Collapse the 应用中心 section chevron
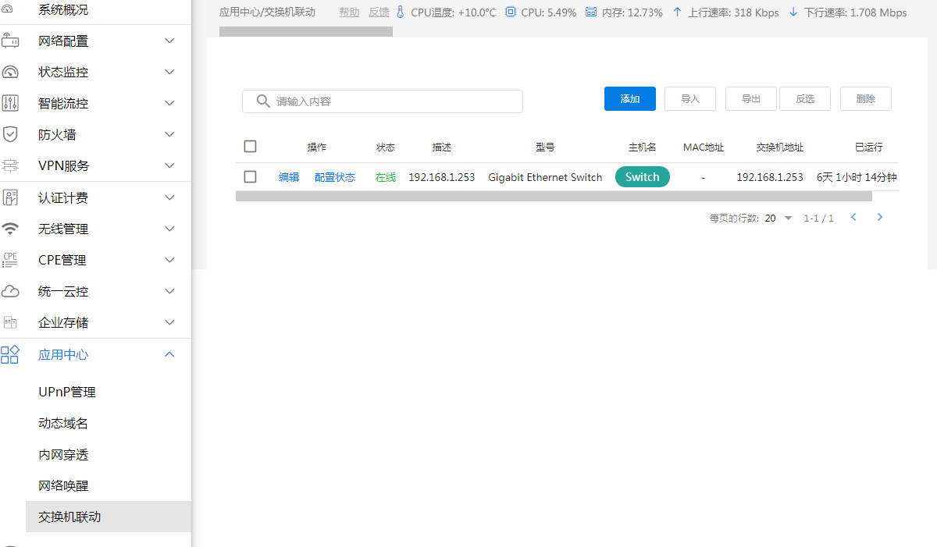This screenshot has width=937, height=547. [x=169, y=354]
